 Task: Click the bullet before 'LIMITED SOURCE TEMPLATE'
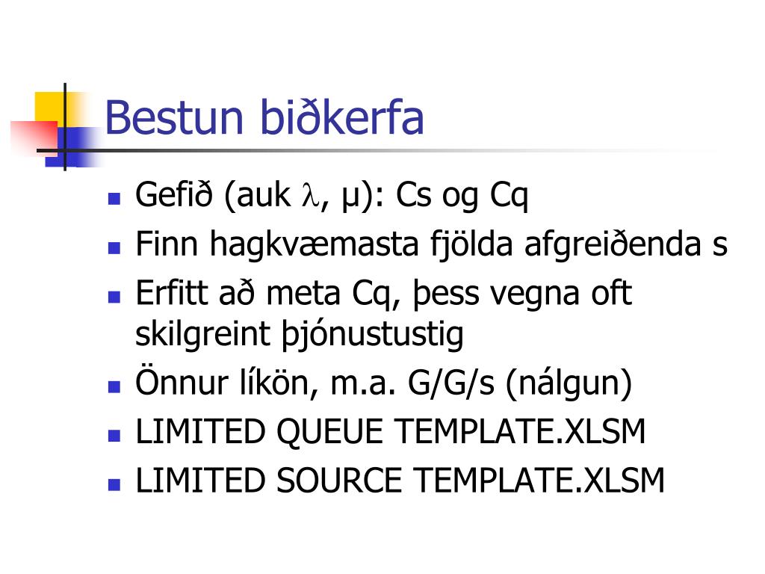(114, 484)
